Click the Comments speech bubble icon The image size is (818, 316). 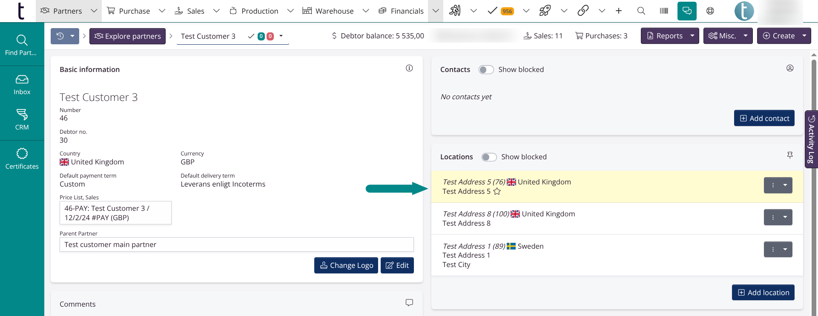click(409, 303)
